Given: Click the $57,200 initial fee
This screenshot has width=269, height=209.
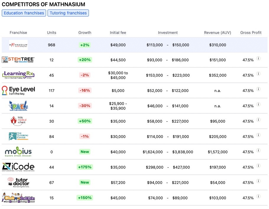Looking at the screenshot, I should pyautogui.click(x=118, y=183).
